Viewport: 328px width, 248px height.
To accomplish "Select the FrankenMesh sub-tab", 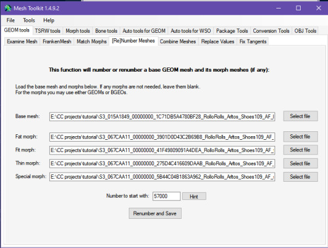I will pos(57,41).
